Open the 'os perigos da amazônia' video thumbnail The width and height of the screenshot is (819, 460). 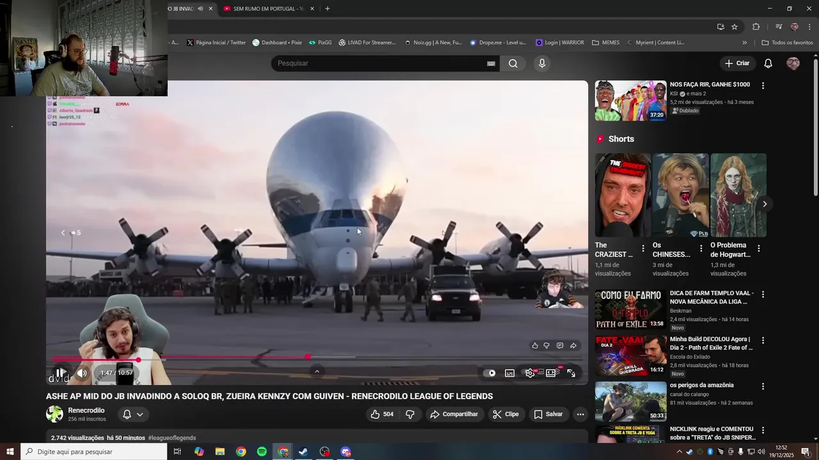point(631,401)
